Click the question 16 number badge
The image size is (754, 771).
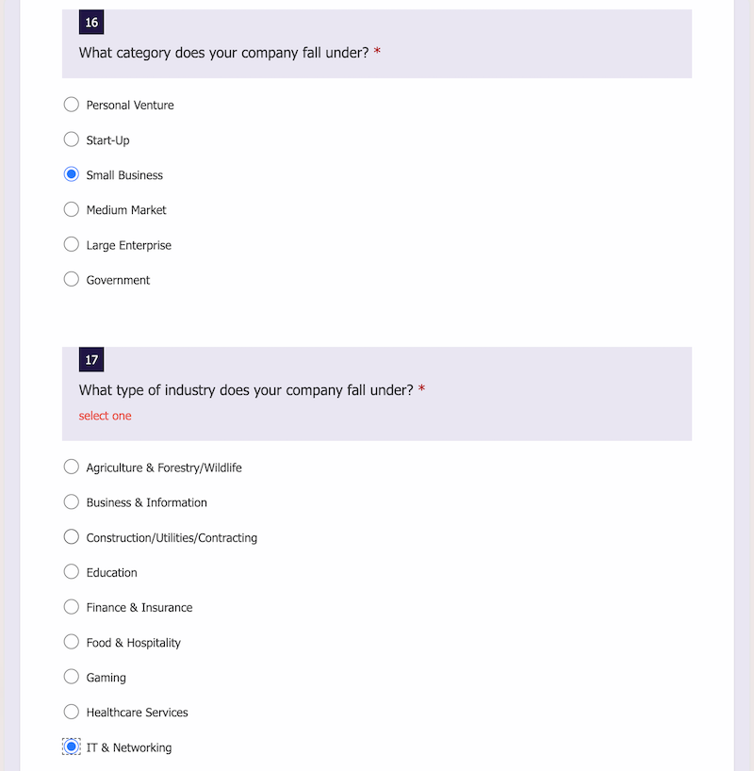[91, 22]
